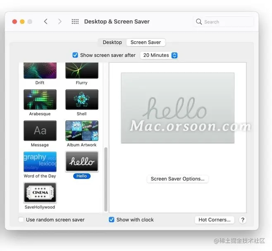Click the Shell label text
Screen dimensions: 272x251
point(81,114)
